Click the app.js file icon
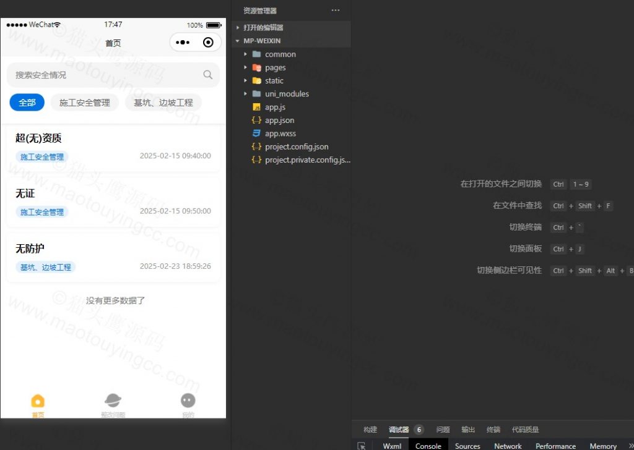The height and width of the screenshot is (450, 634). 256,107
